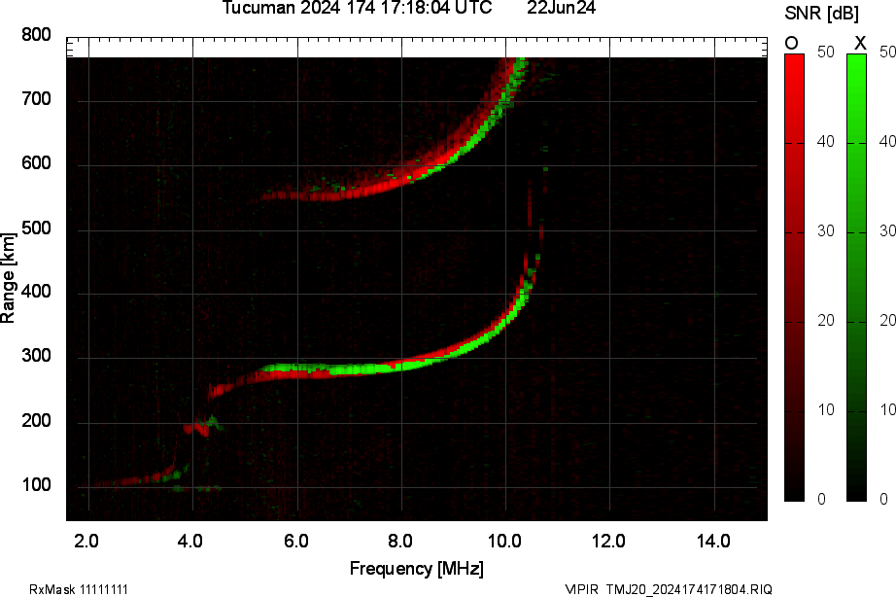Image resolution: width=896 pixels, height=597 pixels.
Task: Click the 'VIPIR TMJ20_2024174171804.RIQ' filename text
Action: coord(669,589)
